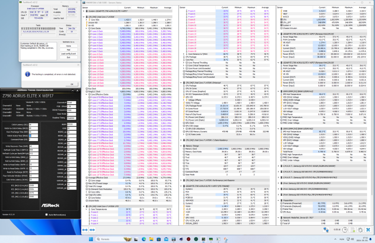
Task: Collapse the Core Clocks tree node
Action: click(x=87, y=29)
